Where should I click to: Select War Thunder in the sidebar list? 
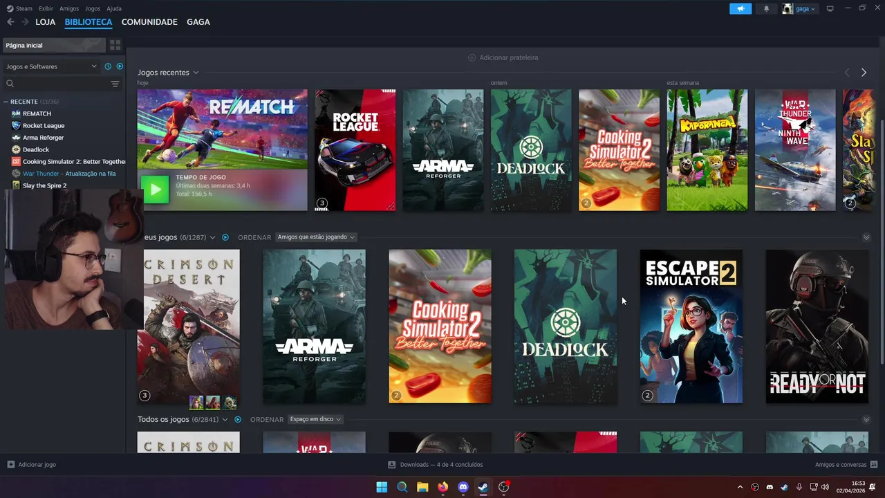pyautogui.click(x=69, y=174)
